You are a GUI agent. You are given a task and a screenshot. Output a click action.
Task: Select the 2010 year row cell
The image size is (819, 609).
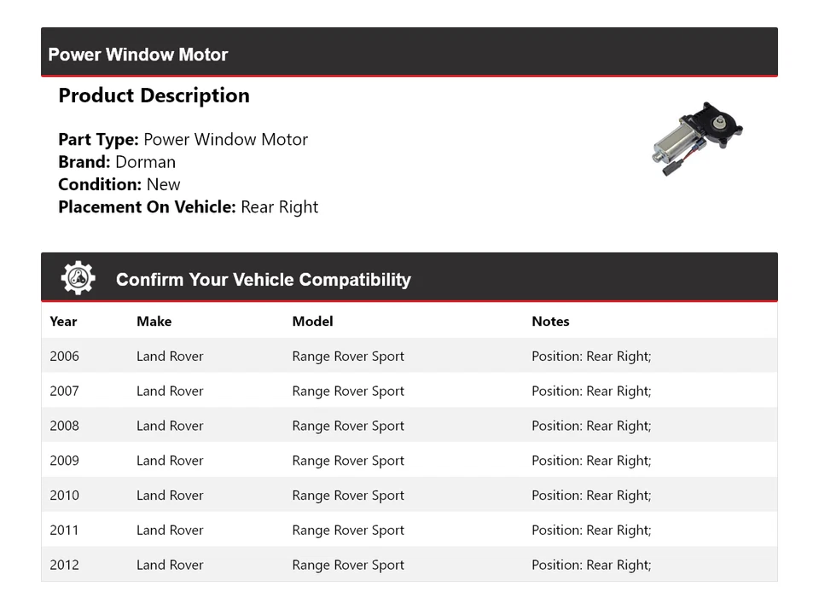[64, 496]
